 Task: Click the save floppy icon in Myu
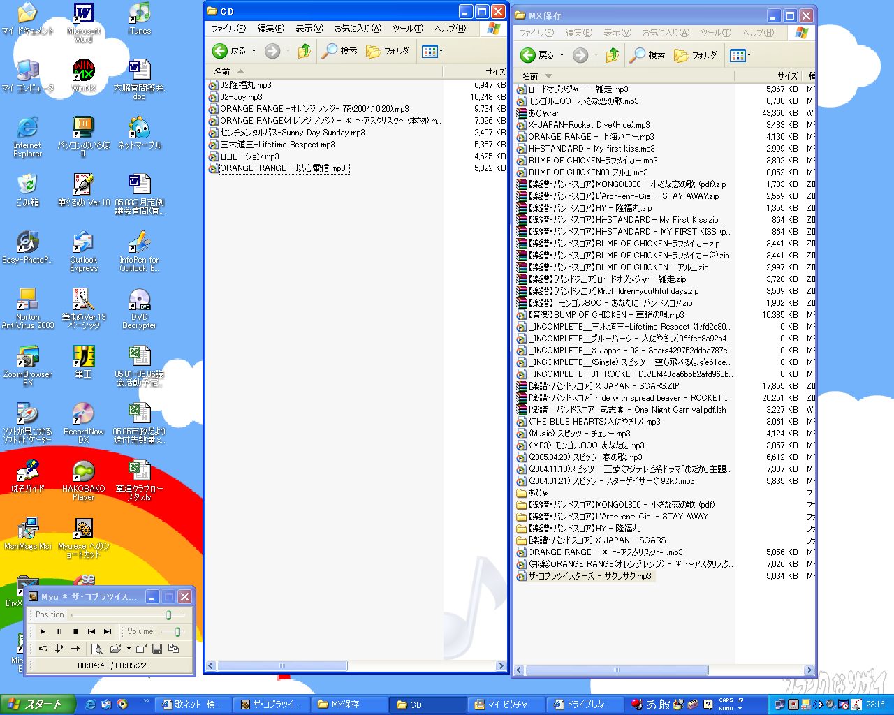click(x=157, y=649)
